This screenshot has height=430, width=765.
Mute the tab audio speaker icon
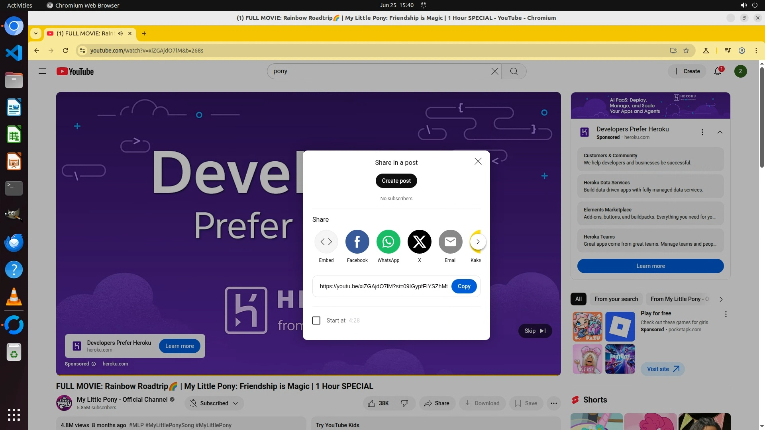pyautogui.click(x=120, y=33)
